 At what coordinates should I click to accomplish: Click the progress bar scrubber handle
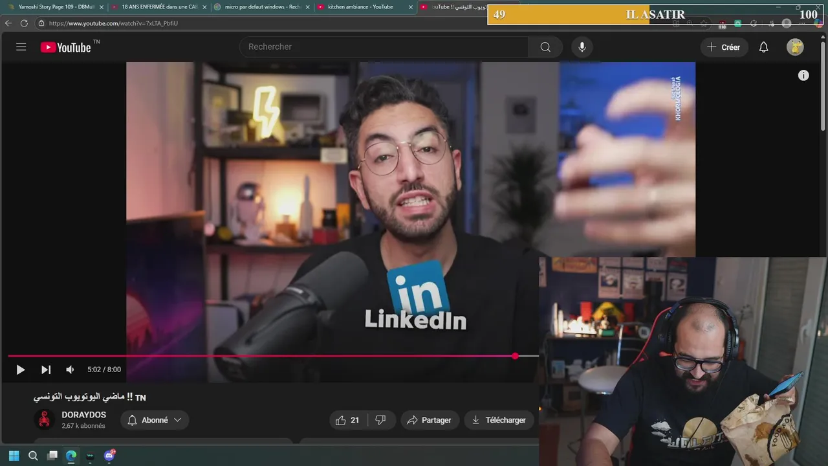(x=515, y=356)
